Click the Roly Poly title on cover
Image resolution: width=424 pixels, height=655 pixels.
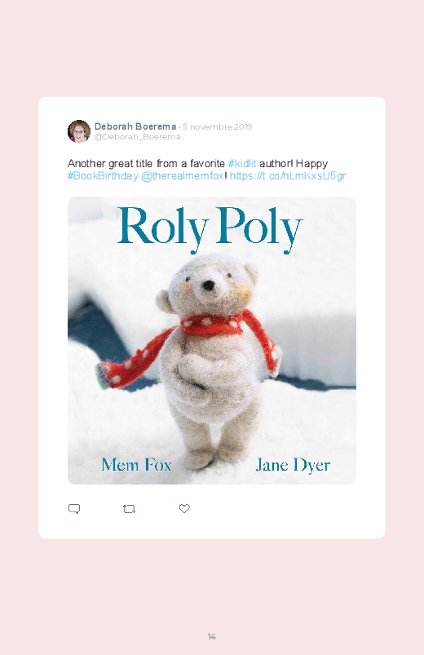pyautogui.click(x=210, y=228)
